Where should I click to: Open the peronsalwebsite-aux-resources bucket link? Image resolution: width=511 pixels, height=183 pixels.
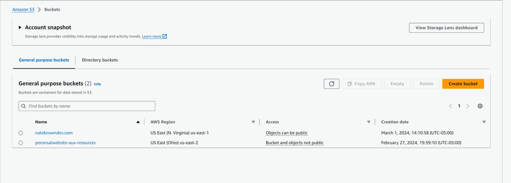coord(65,143)
